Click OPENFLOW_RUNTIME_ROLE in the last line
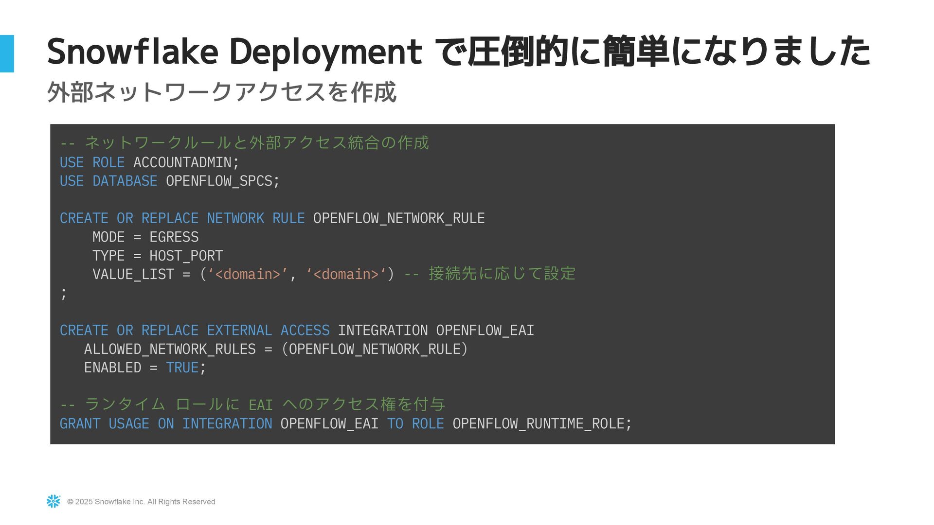The width and height of the screenshot is (934, 525). pyautogui.click(x=538, y=424)
